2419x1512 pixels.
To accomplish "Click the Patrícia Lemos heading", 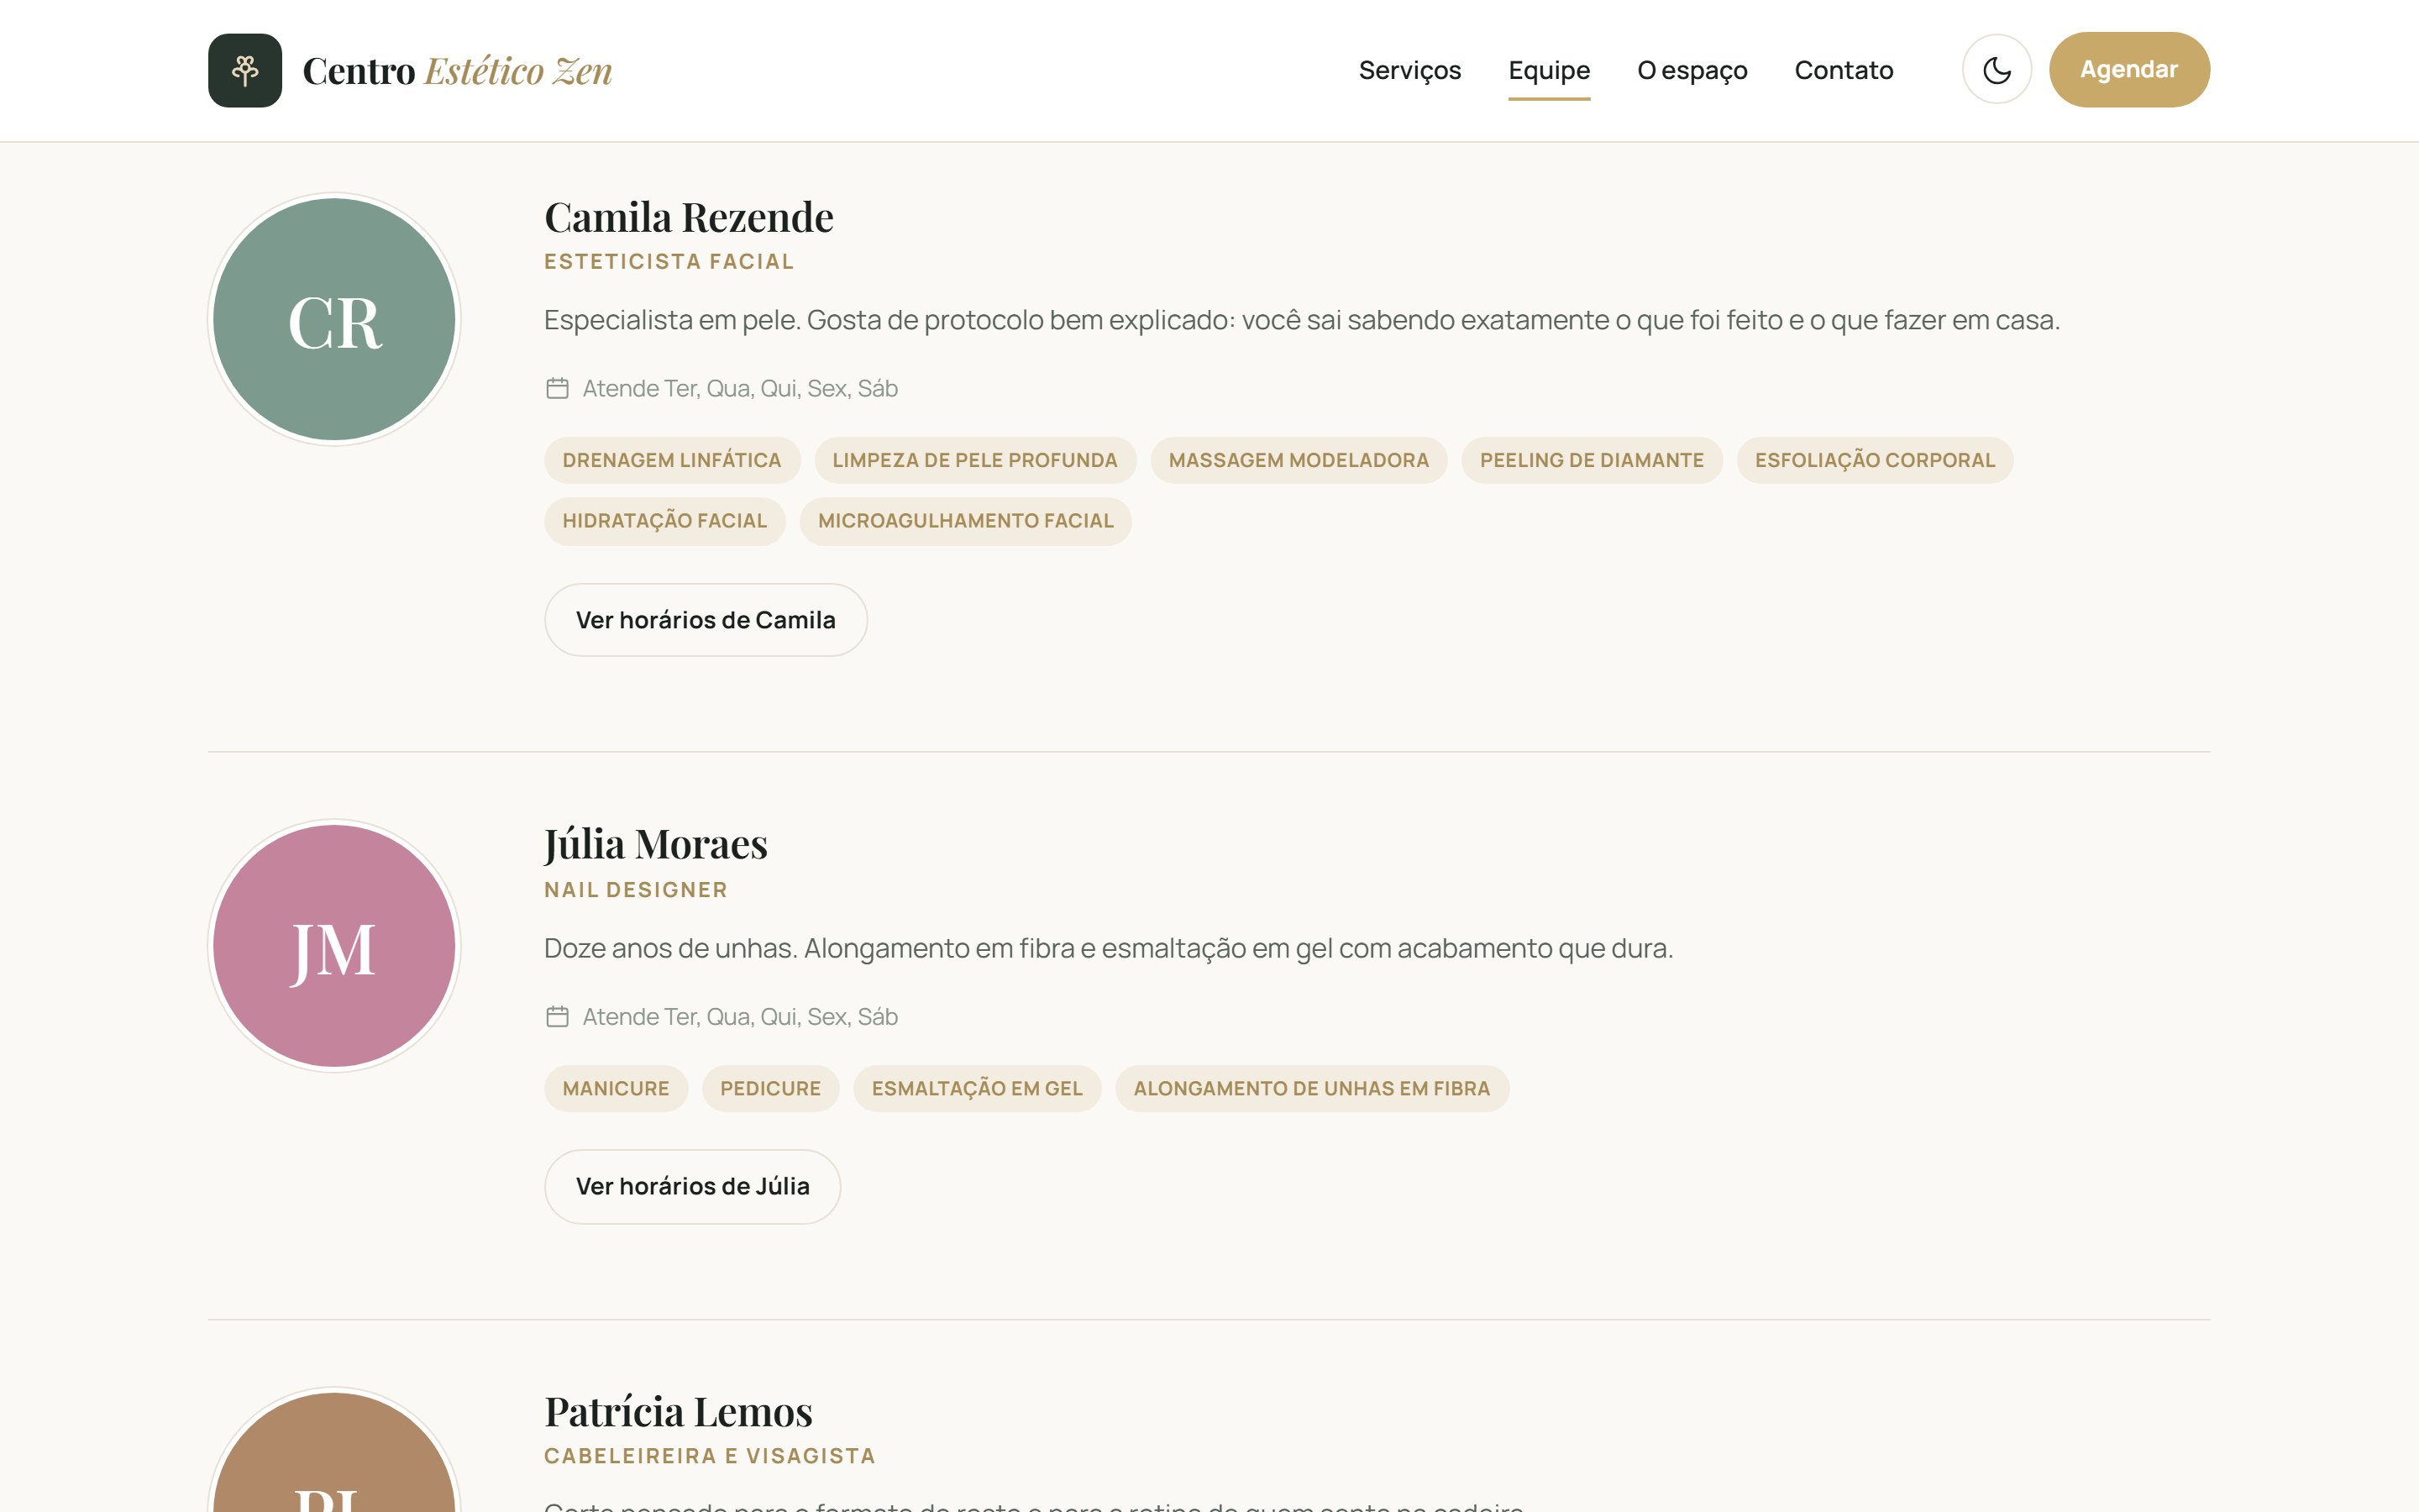I will (x=679, y=1412).
